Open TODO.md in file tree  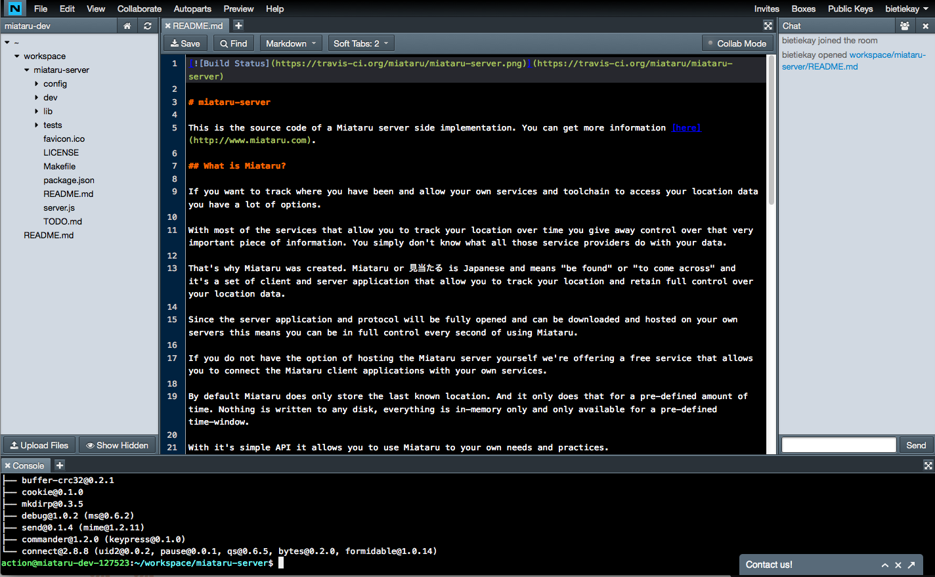click(x=63, y=222)
